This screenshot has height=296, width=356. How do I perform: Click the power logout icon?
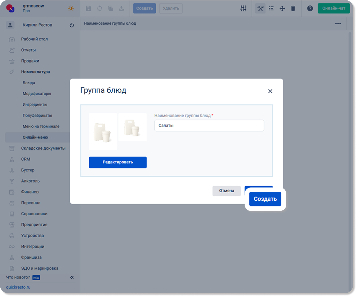(x=72, y=25)
